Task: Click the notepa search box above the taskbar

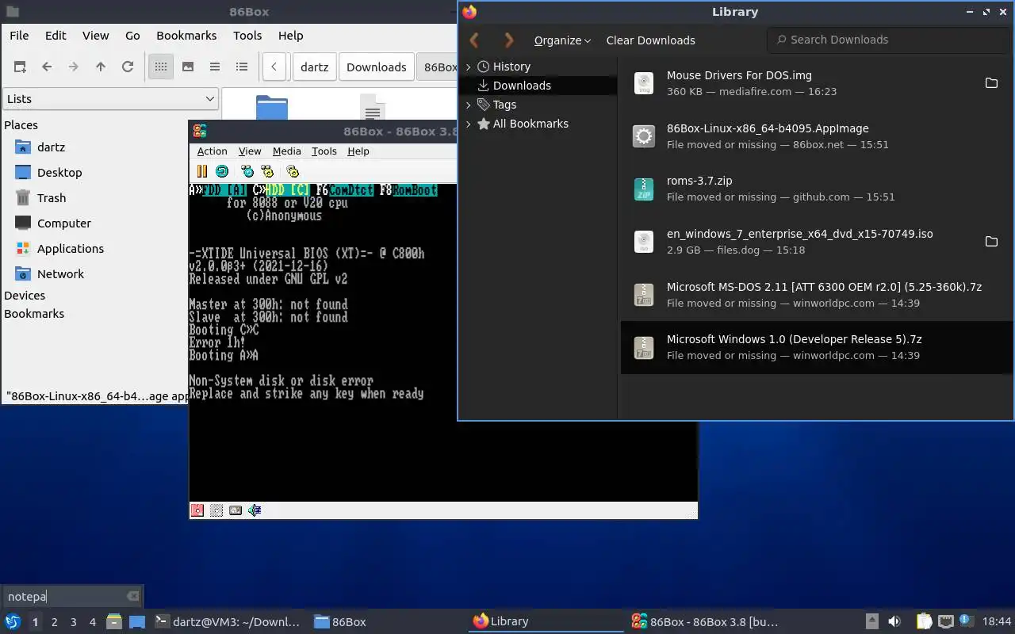Action: pyautogui.click(x=71, y=596)
